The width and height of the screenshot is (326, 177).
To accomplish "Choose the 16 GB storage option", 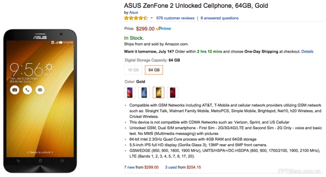I will click(133, 70).
